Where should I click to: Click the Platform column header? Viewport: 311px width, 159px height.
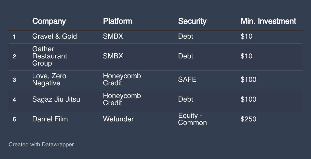(x=118, y=21)
